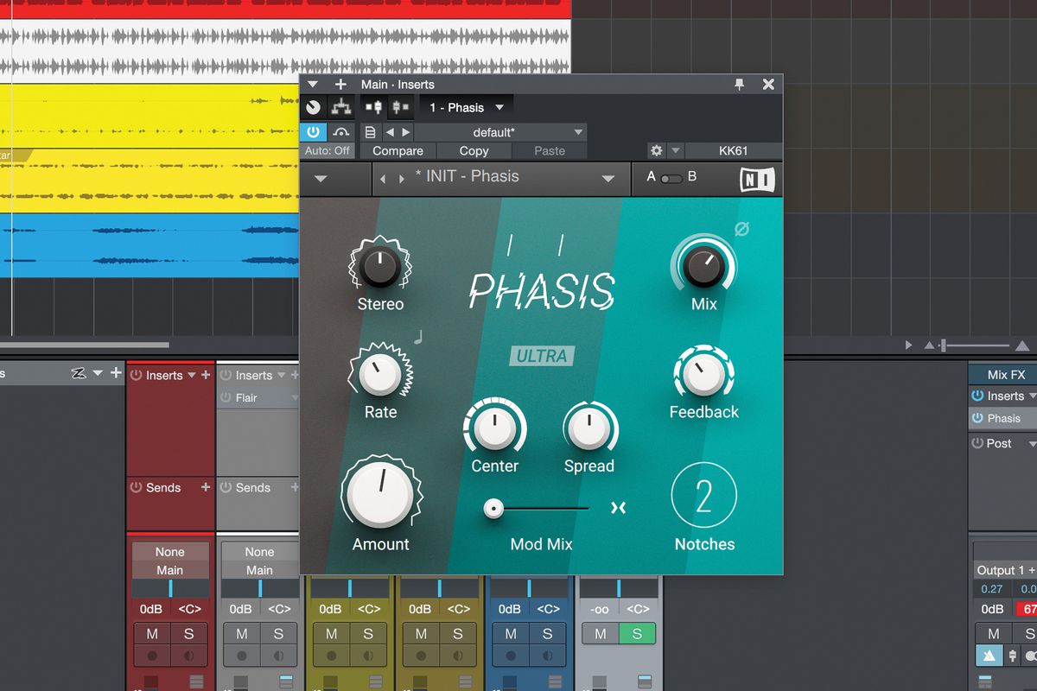
Task: Click the Copy button in the plugin toolbar
Action: click(473, 150)
